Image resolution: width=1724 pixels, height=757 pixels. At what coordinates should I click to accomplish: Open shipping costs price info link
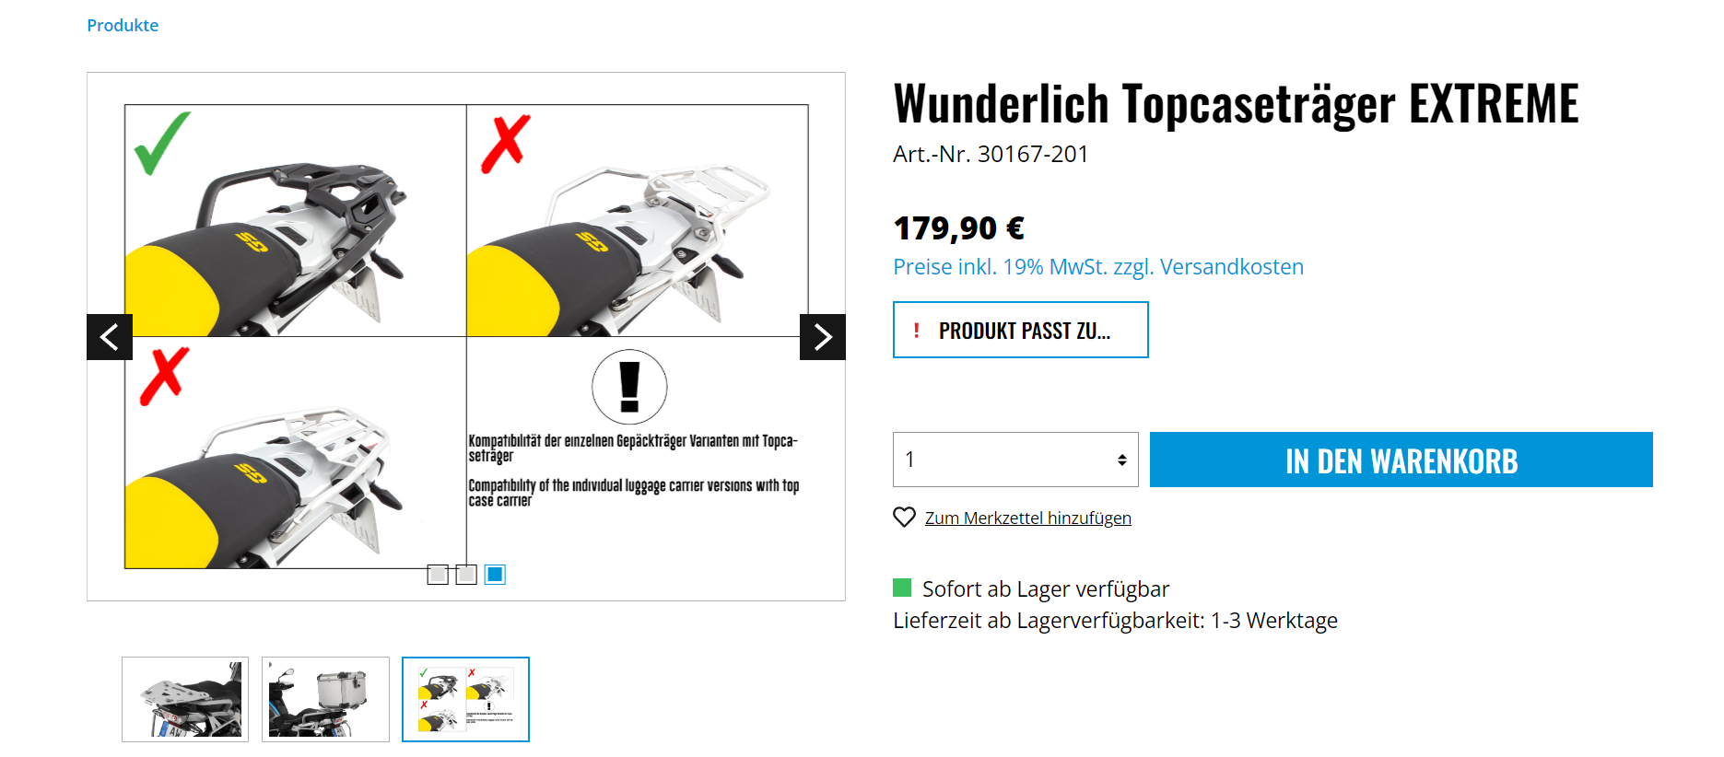[1098, 267]
